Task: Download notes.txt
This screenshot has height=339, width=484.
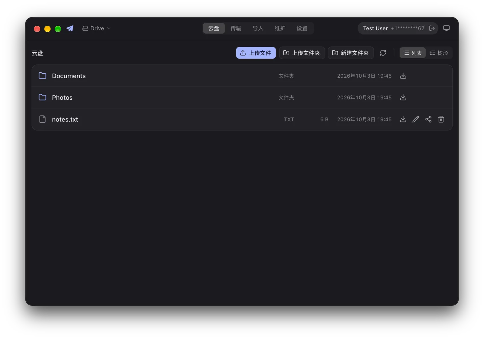Action: 403,119
